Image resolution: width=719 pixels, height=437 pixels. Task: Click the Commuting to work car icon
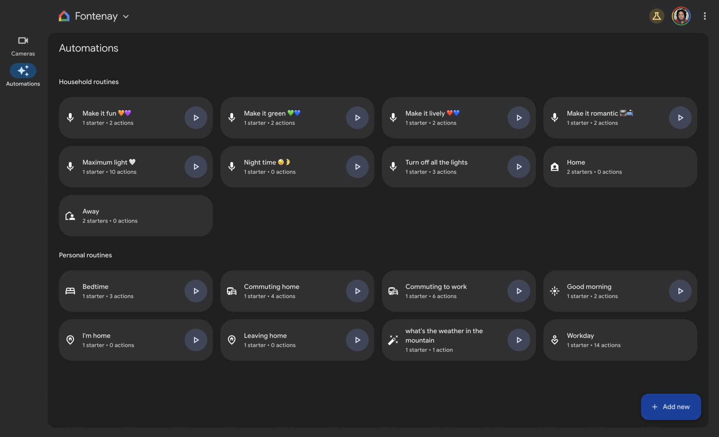click(x=393, y=291)
